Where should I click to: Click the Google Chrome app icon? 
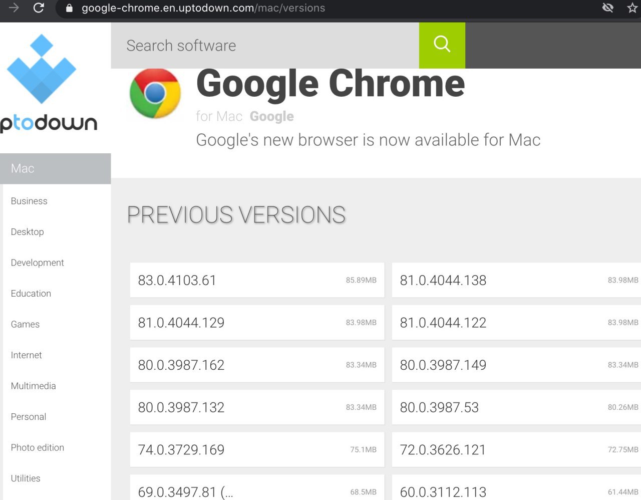155,93
